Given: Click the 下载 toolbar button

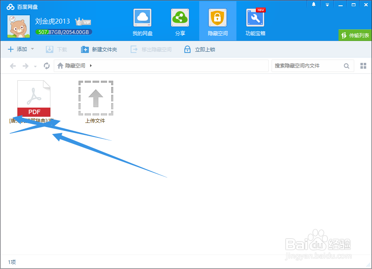Looking at the screenshot, I should [x=57, y=49].
